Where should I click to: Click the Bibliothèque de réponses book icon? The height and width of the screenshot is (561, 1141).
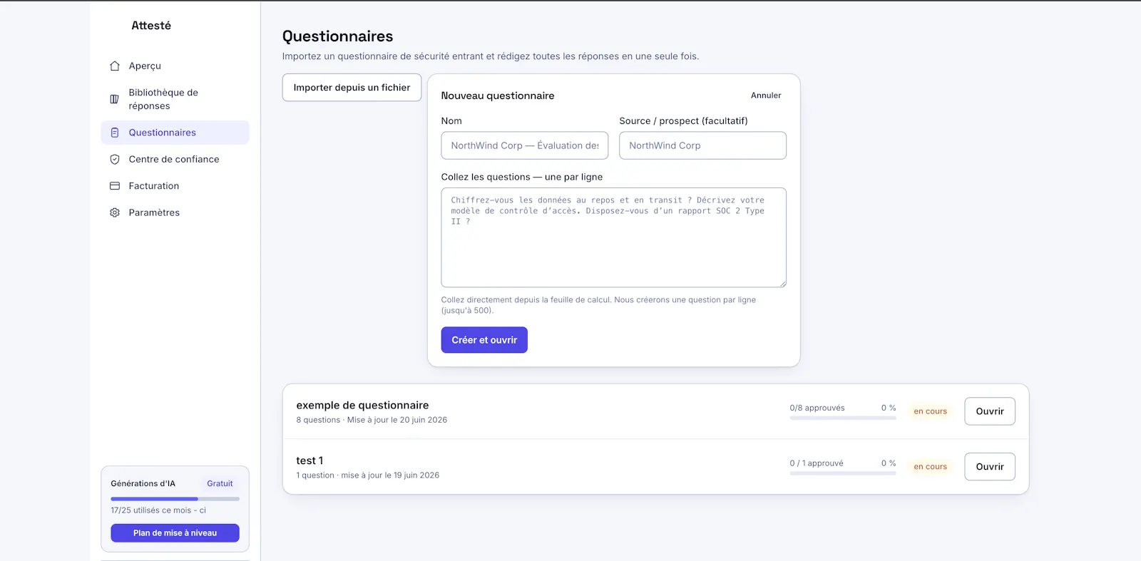point(115,99)
